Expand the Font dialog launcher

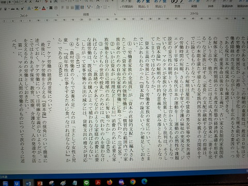pos(57,15)
